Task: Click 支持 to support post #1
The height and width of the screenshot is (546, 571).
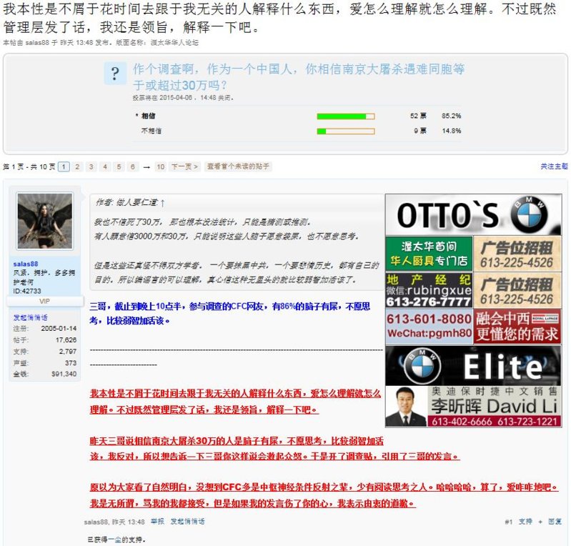Action: [525, 522]
